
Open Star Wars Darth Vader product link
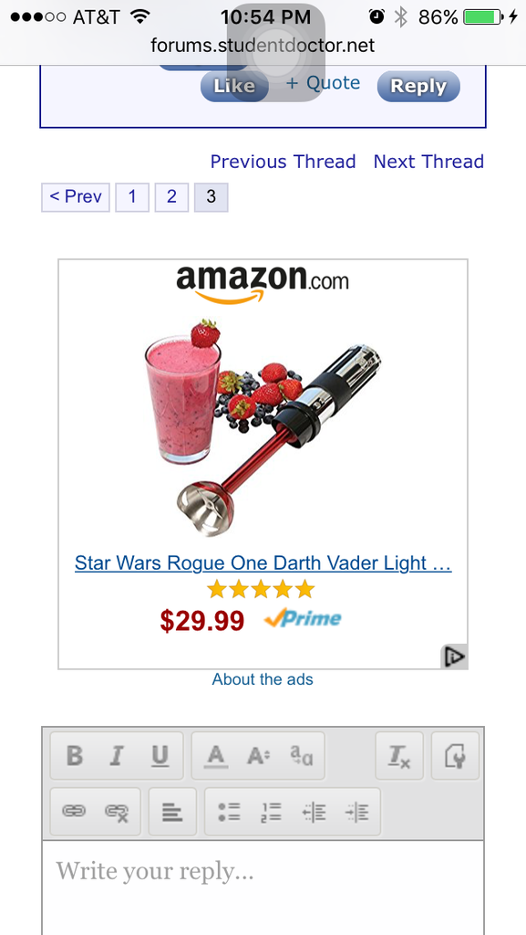coord(263,562)
